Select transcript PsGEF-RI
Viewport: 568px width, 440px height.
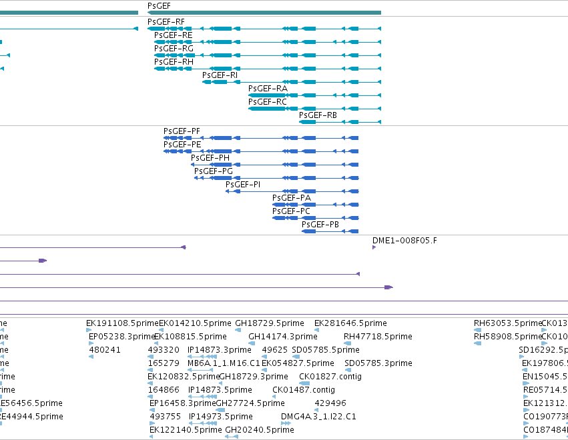[x=292, y=82]
